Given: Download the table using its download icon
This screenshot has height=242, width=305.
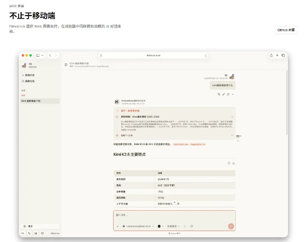Looking at the screenshot, I should tap(233, 163).
